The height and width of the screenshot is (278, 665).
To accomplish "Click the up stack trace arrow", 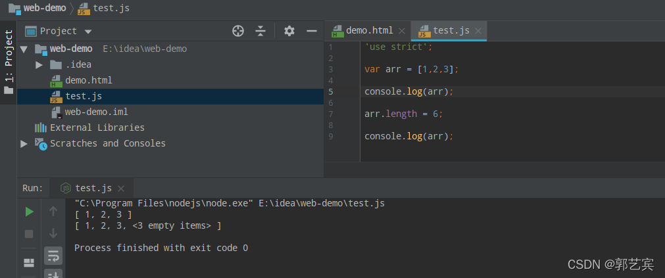I will pyautogui.click(x=53, y=211).
